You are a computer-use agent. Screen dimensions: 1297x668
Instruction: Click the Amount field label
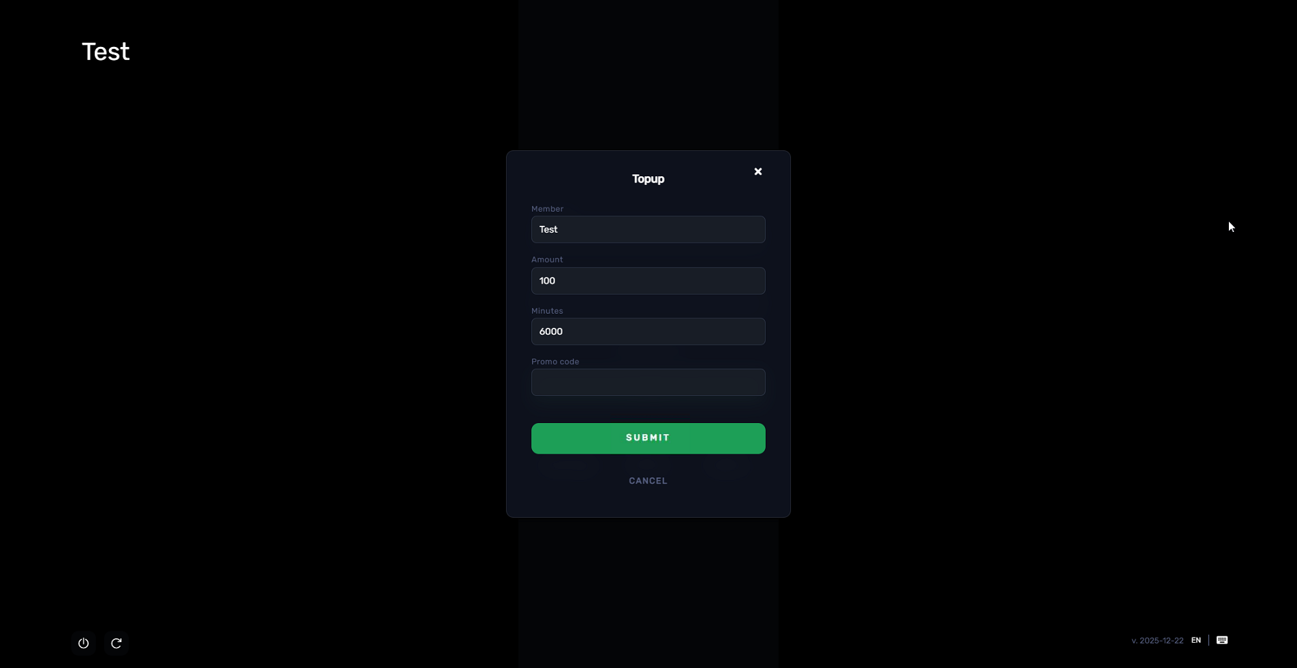coord(547,260)
